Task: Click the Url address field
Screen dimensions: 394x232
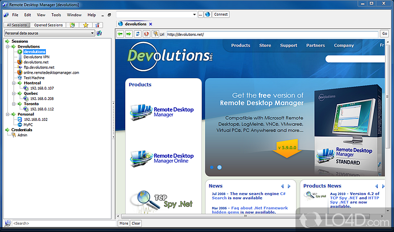Action: tap(272, 34)
